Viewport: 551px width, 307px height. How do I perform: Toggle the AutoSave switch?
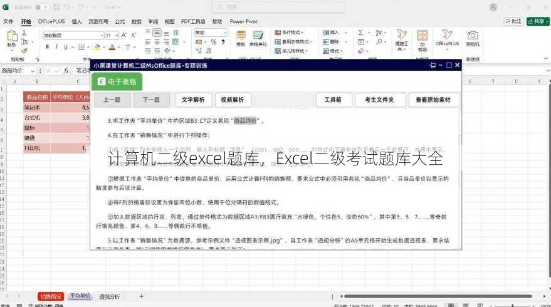click(x=42, y=7)
